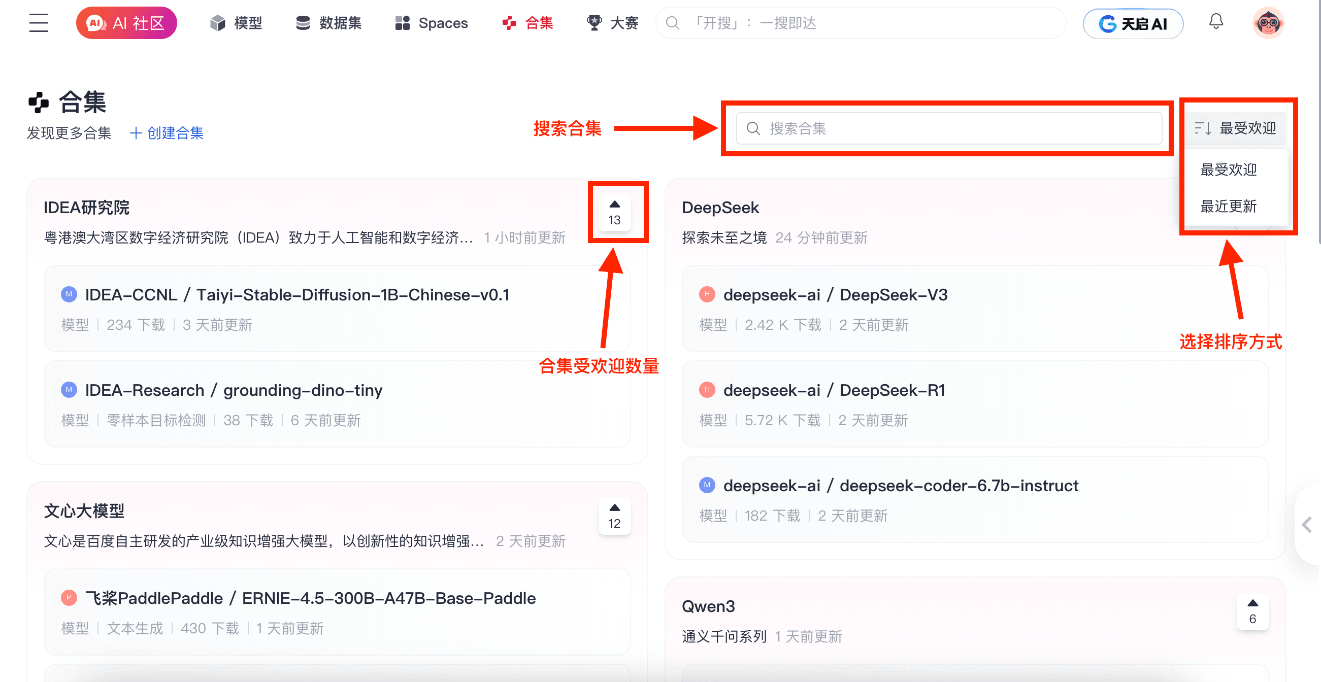1321x682 pixels.
Task: Open 文心大模型 collection title
Action: tap(84, 511)
